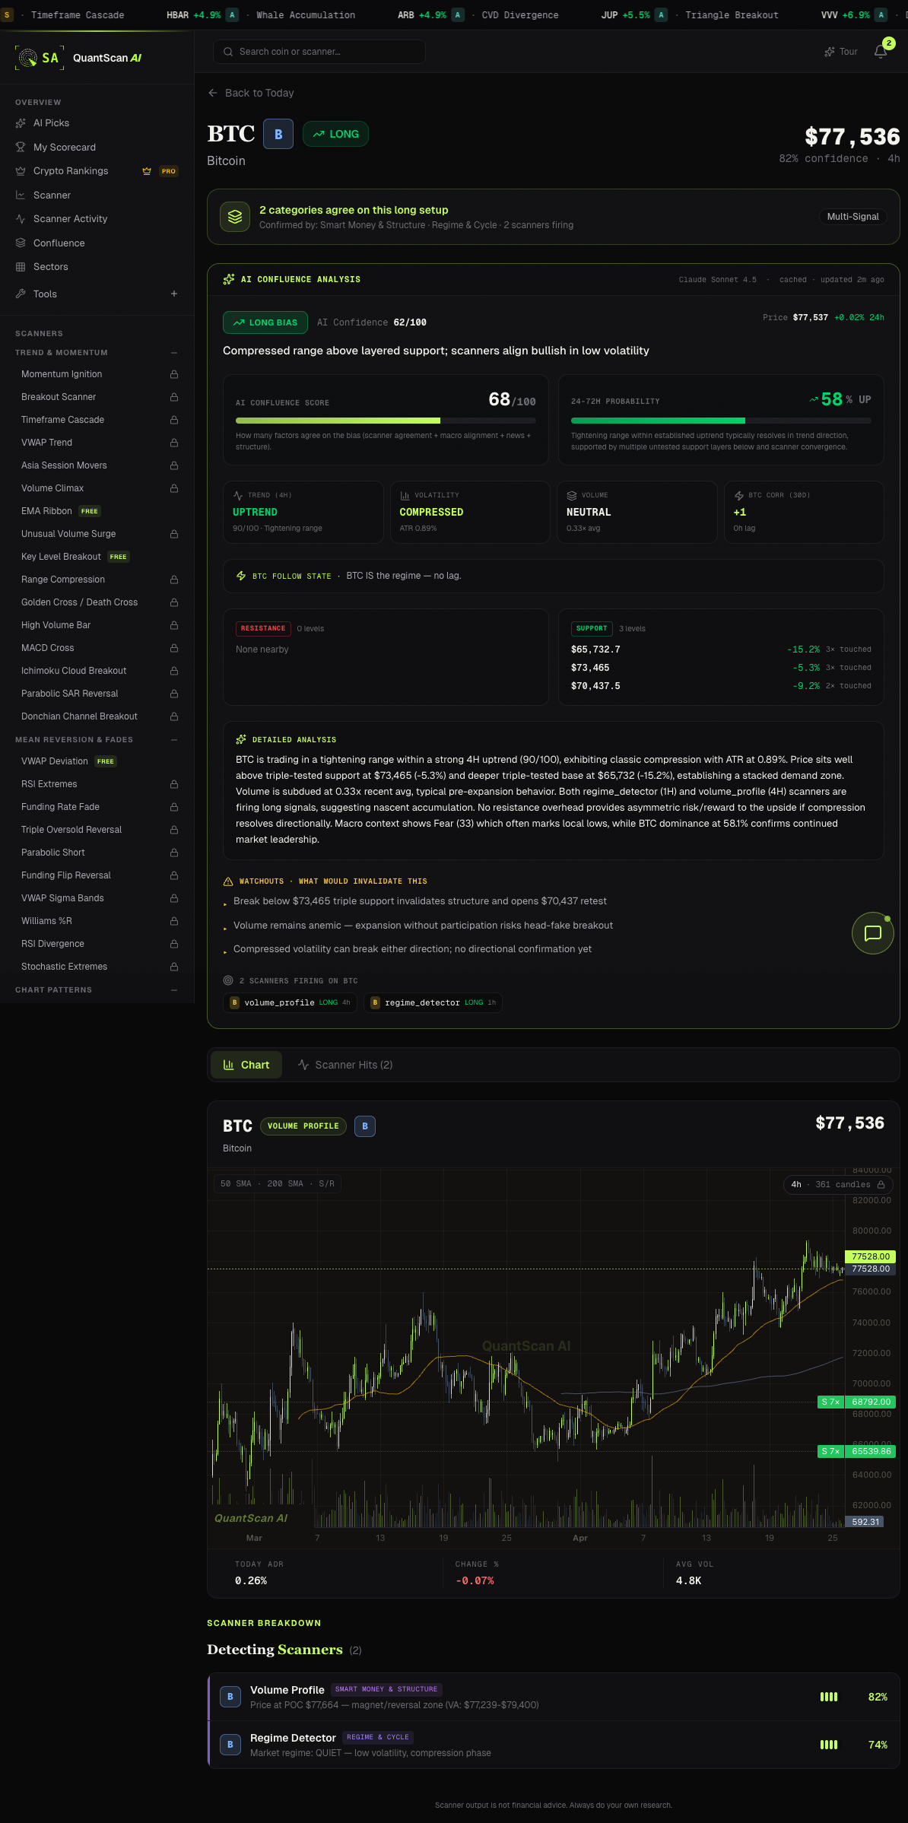908x1823 pixels.
Task: Open Key Level Breakout scanner
Action: click(x=97, y=557)
